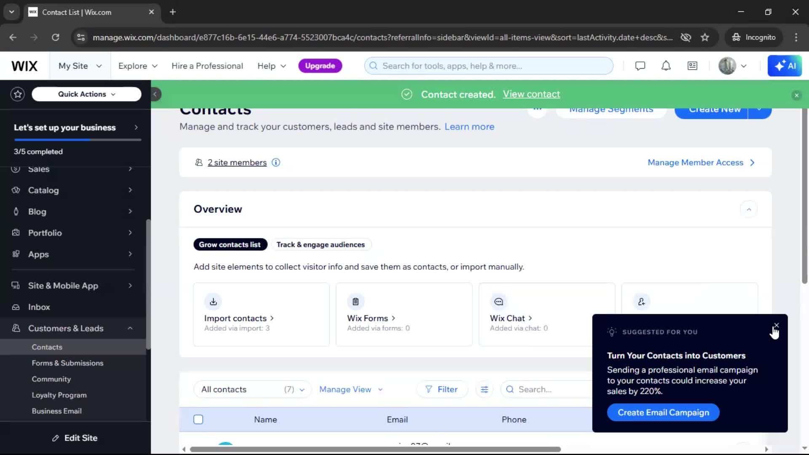The height and width of the screenshot is (455, 809).
Task: Click Create Email Campaign button
Action: [x=663, y=413]
